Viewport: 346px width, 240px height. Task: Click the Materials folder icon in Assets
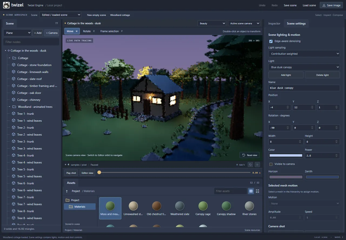point(71,207)
